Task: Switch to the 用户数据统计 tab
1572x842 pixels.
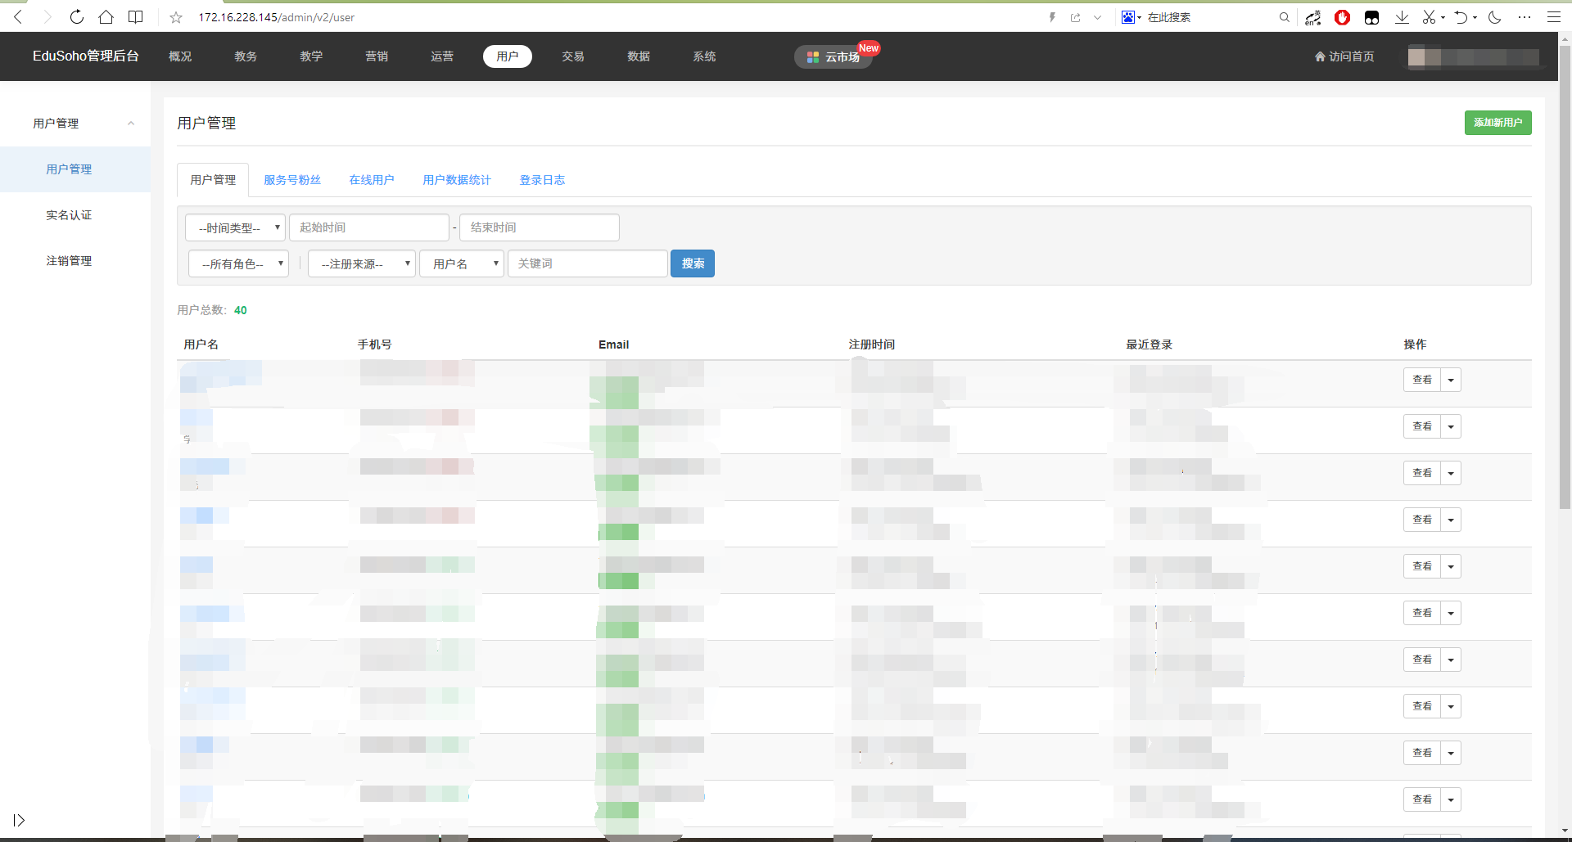Action: click(x=457, y=180)
